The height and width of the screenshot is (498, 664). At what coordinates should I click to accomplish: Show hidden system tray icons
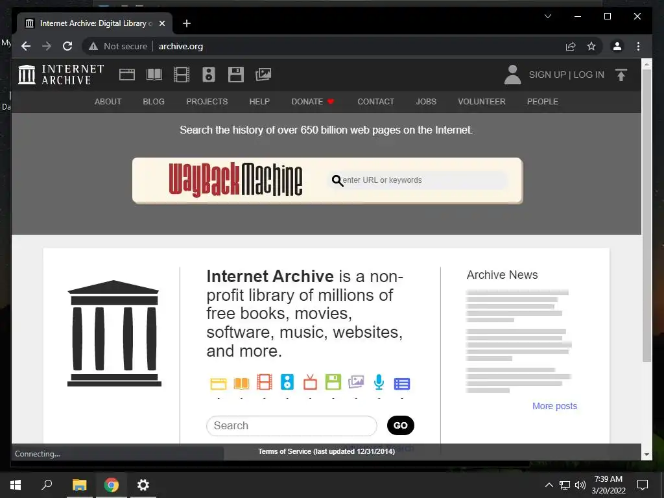point(549,485)
